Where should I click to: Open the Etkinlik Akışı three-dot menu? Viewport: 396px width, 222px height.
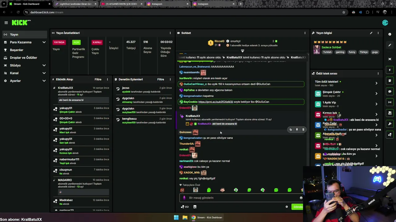click(x=107, y=80)
